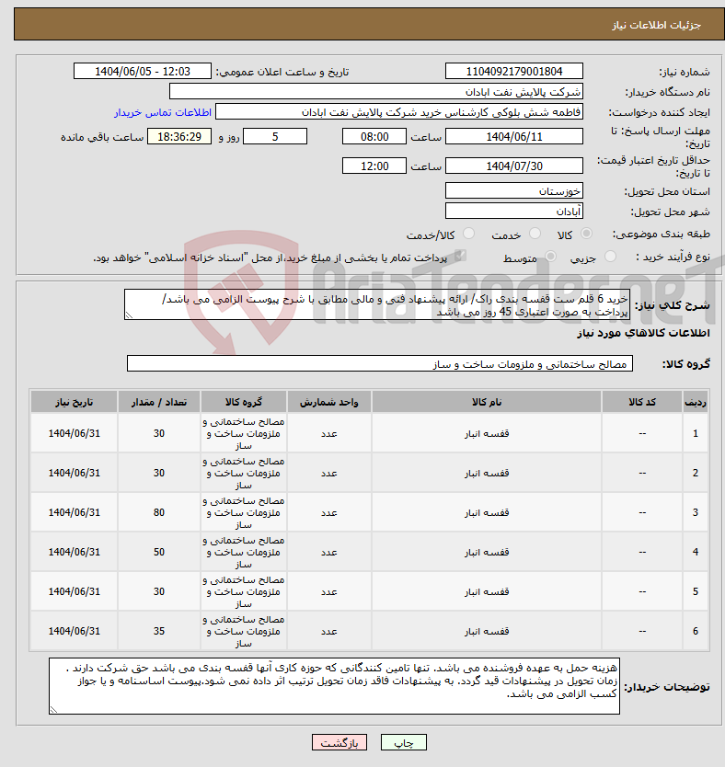
Task: Click the تعداد / مقدار column header
Action: coord(159,402)
